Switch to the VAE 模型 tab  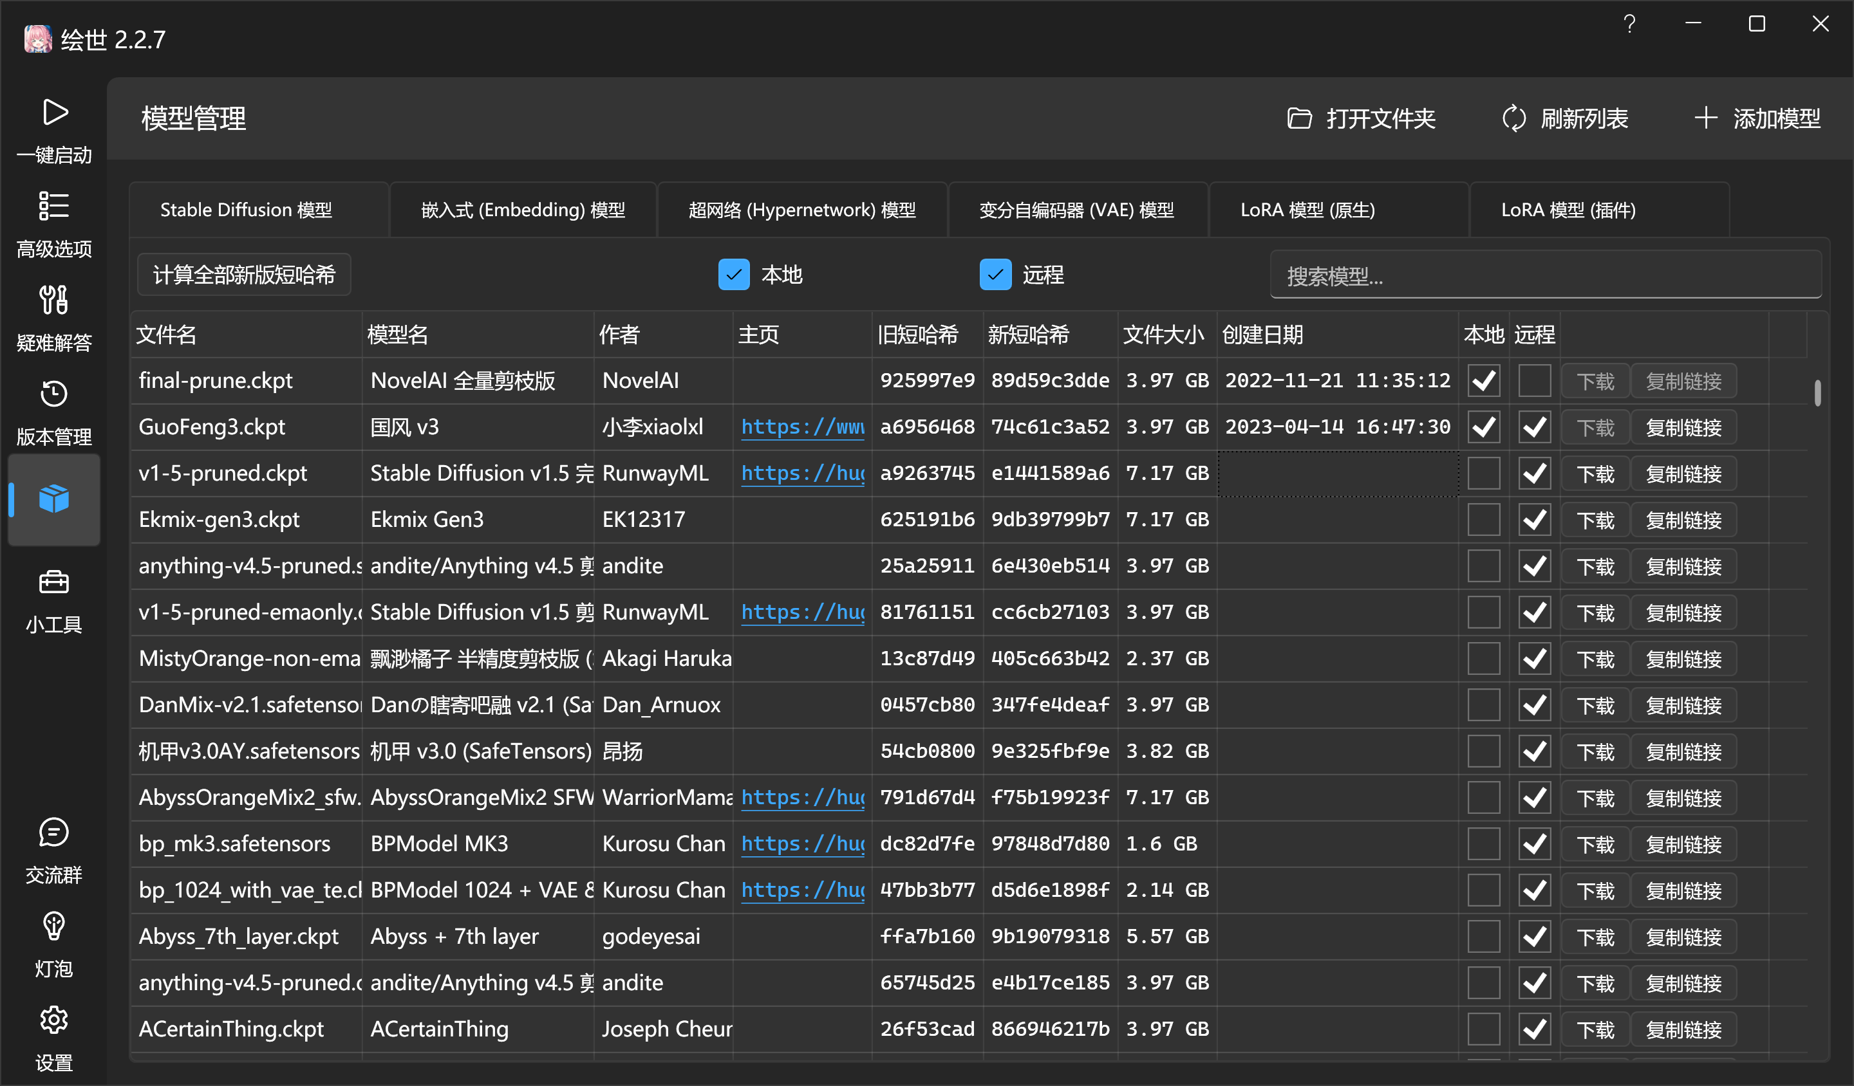[1076, 210]
